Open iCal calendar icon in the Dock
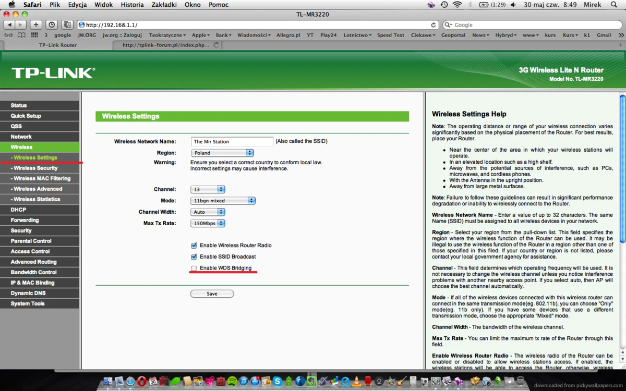The width and height of the screenshot is (626, 391). point(153,382)
